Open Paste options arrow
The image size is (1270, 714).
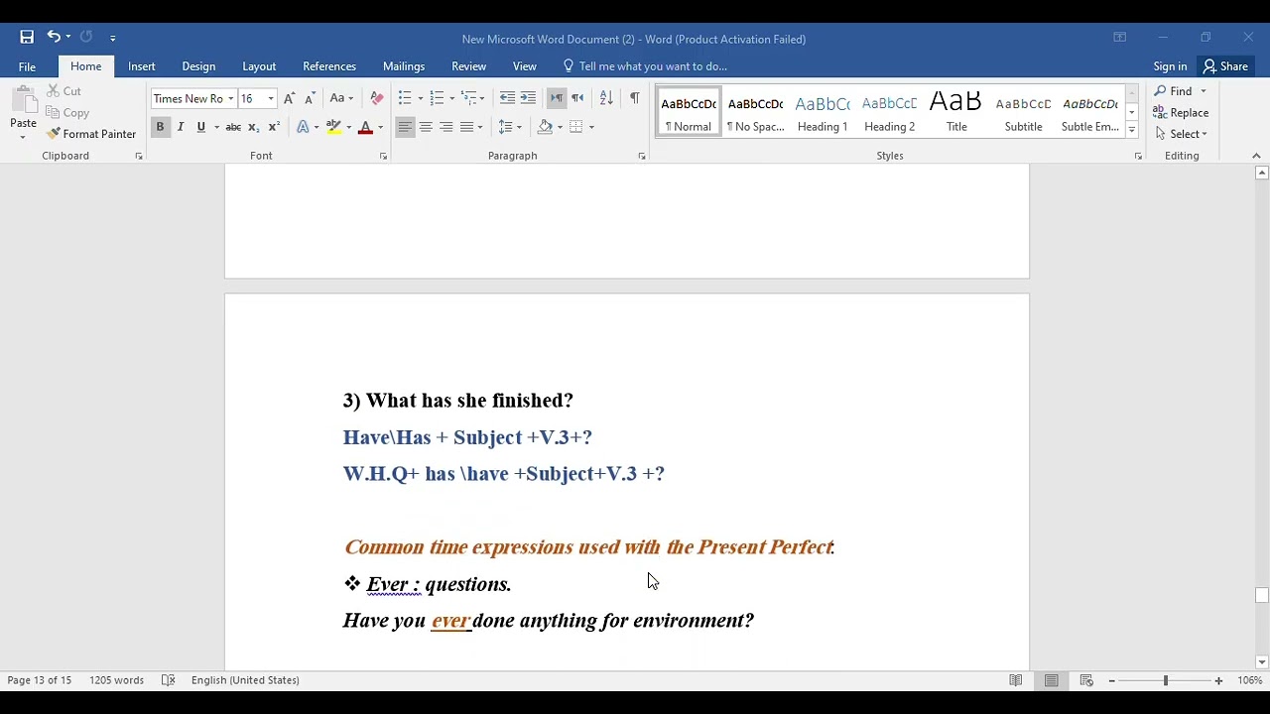click(23, 136)
